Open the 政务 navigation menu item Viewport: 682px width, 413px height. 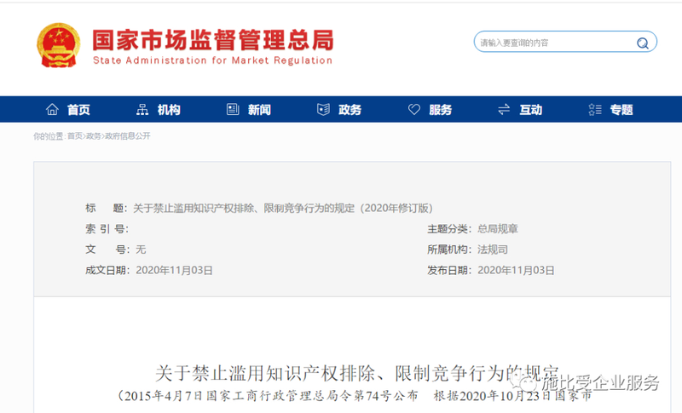pos(350,110)
